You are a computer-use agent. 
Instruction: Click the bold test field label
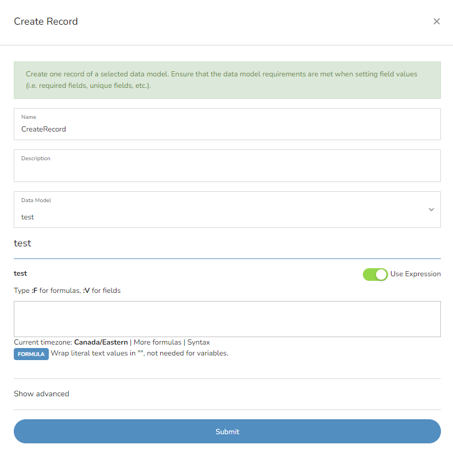pos(20,273)
